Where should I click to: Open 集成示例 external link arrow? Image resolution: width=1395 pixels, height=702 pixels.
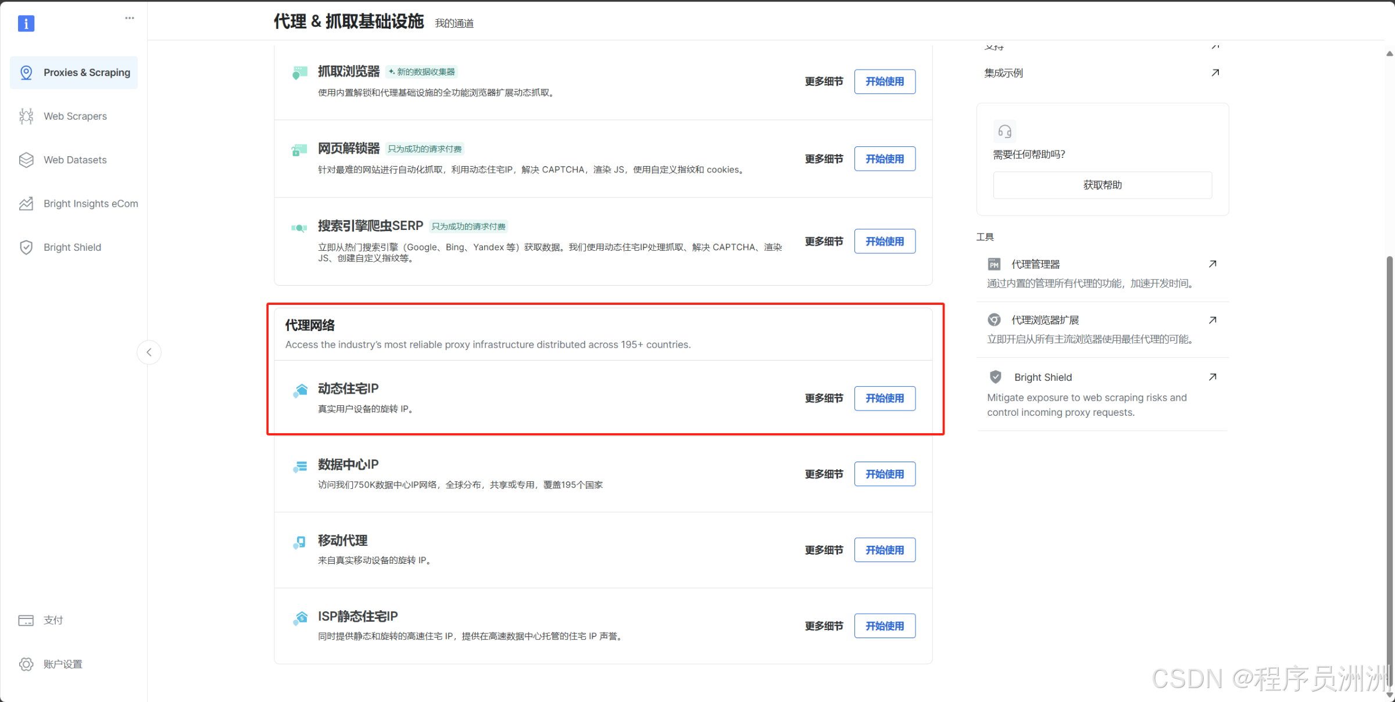(x=1215, y=73)
